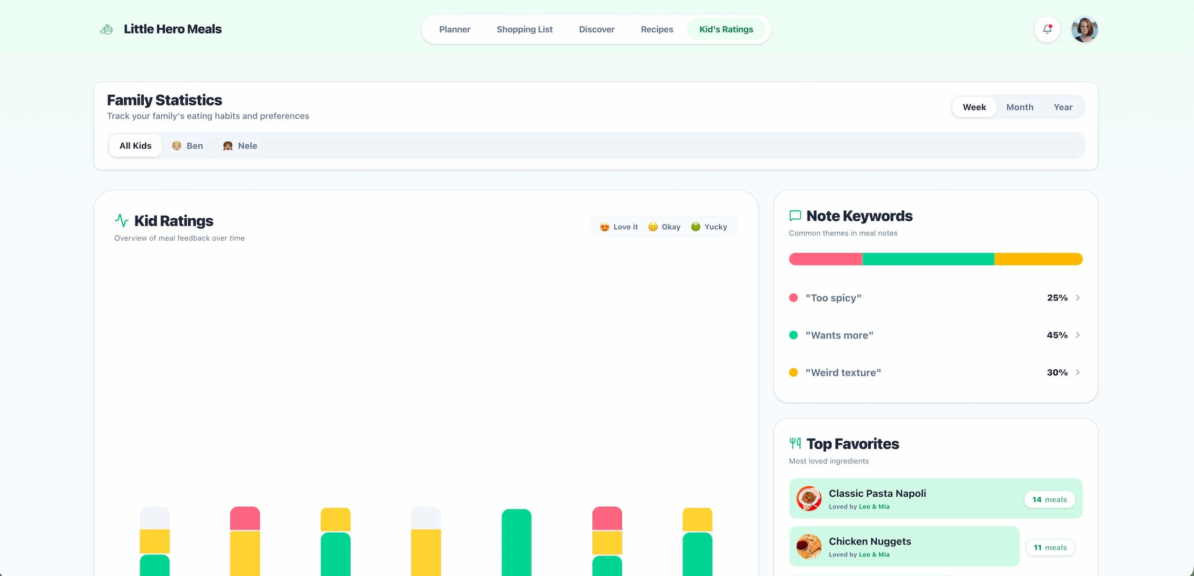
Task: Open the user profile avatar
Action: pos(1084,29)
